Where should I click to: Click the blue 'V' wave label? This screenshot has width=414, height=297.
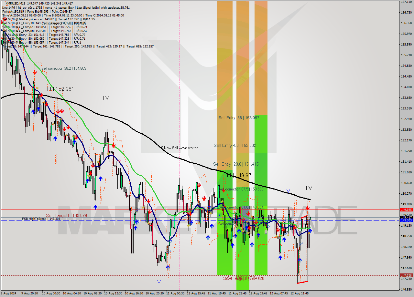(x=288, y=191)
